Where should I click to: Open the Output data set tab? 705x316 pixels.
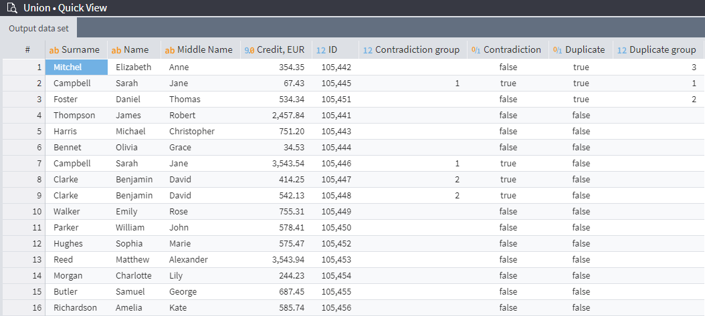(x=39, y=28)
